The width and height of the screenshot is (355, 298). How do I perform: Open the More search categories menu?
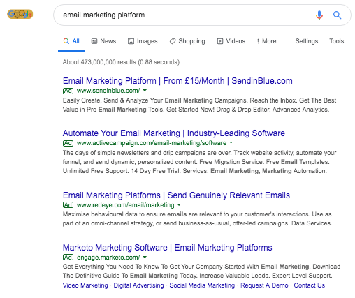(x=266, y=41)
